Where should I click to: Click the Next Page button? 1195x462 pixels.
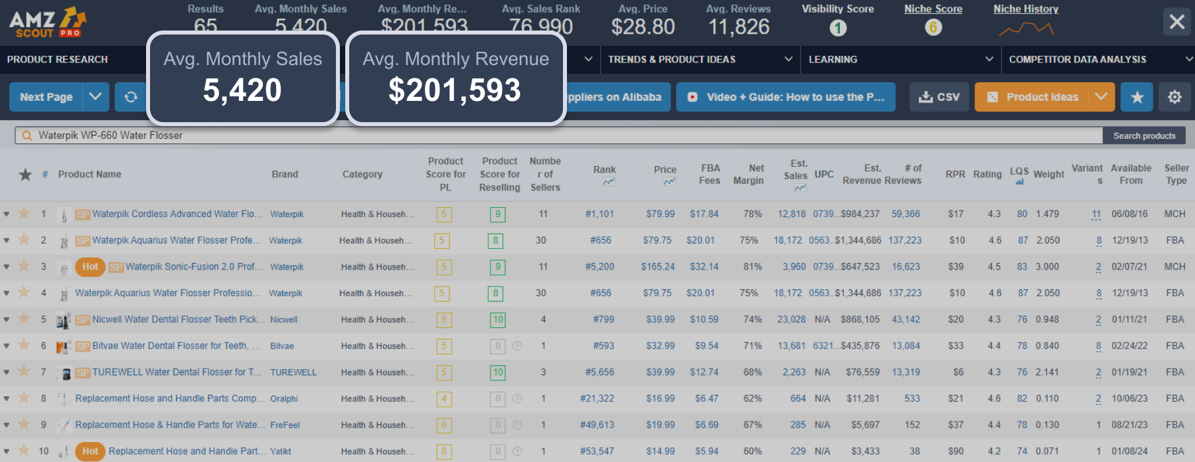[46, 97]
